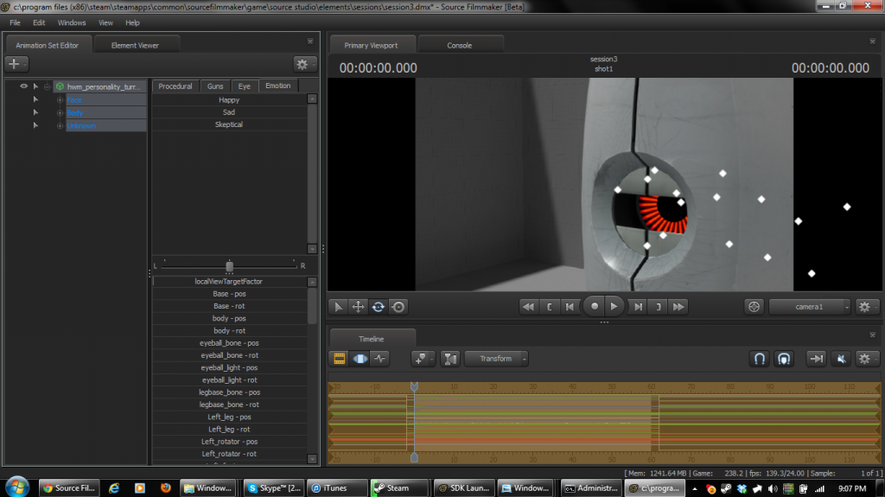The height and width of the screenshot is (497, 885).
Task: Click the timeline playhead marker
Action: point(414,387)
